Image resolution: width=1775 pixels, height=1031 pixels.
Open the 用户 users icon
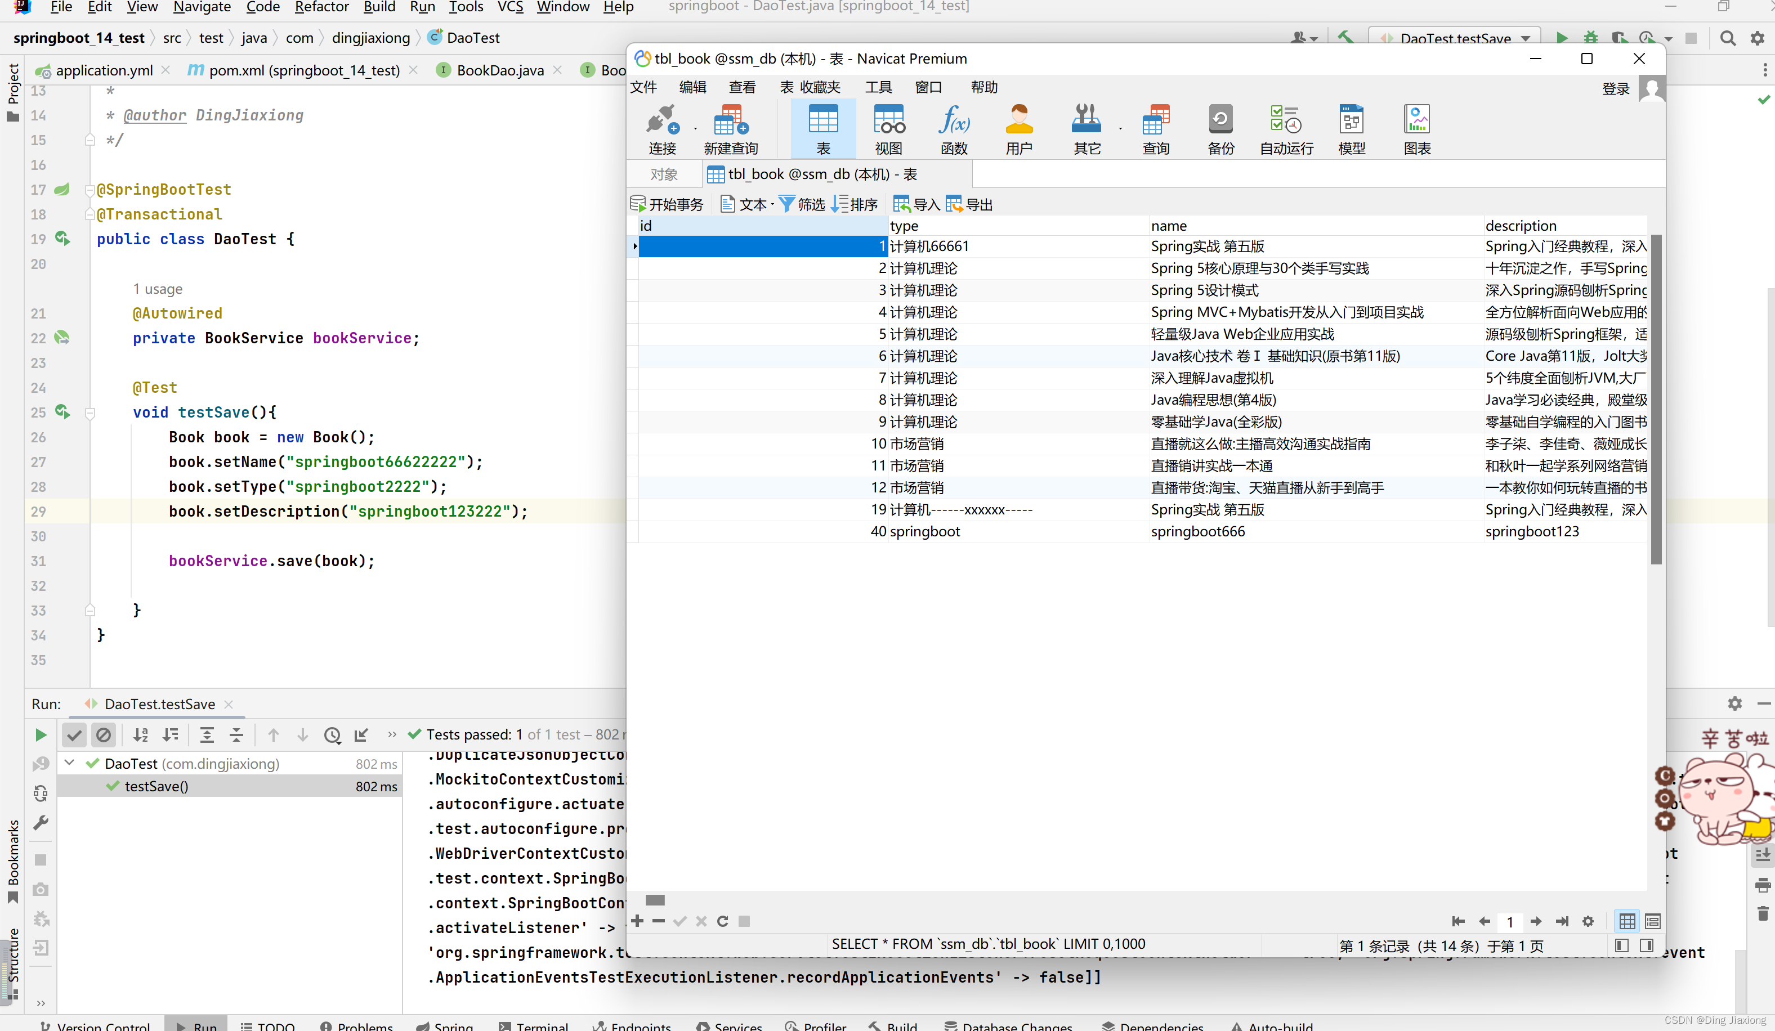point(1018,129)
